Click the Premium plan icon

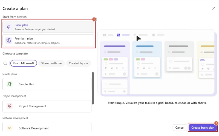click(x=9, y=40)
